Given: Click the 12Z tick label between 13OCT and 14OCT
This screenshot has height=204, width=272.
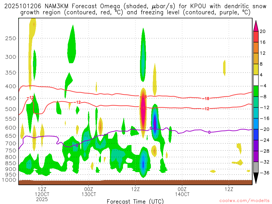Looking at the screenshot, I should [135, 189].
